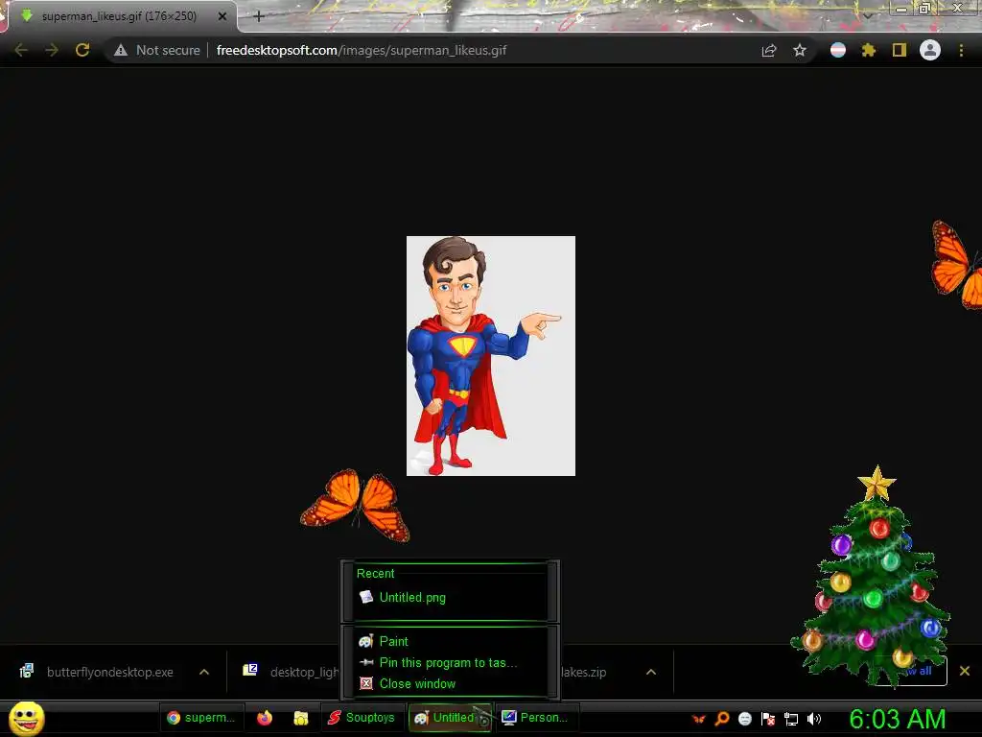Click the butterfly below the image
Viewport: 982px width, 737px height.
(356, 505)
